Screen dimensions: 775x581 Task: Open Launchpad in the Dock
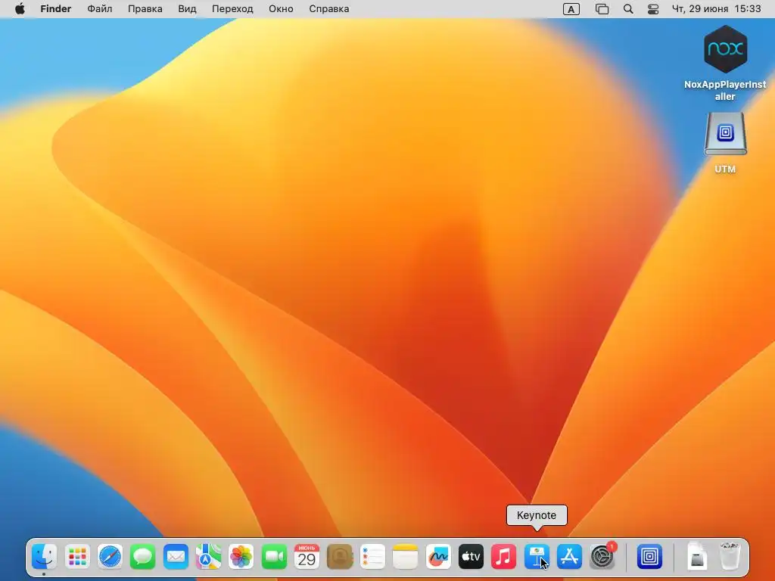coord(77,557)
